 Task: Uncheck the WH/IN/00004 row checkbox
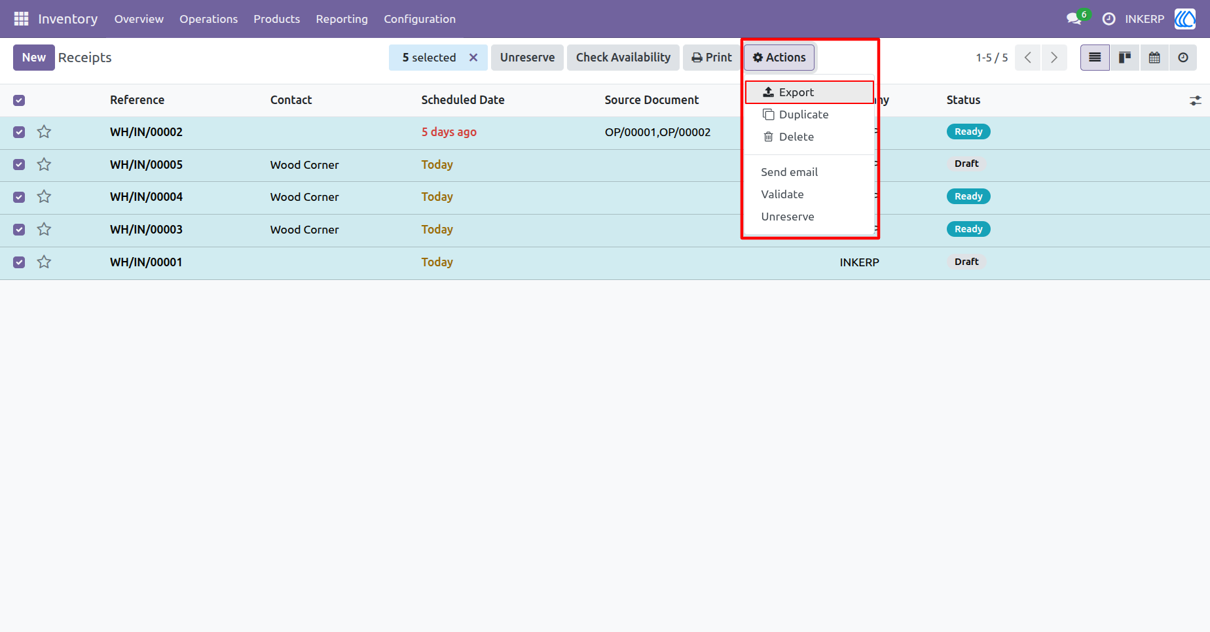19,197
